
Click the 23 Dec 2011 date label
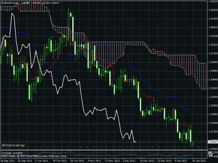tap(165, 161)
